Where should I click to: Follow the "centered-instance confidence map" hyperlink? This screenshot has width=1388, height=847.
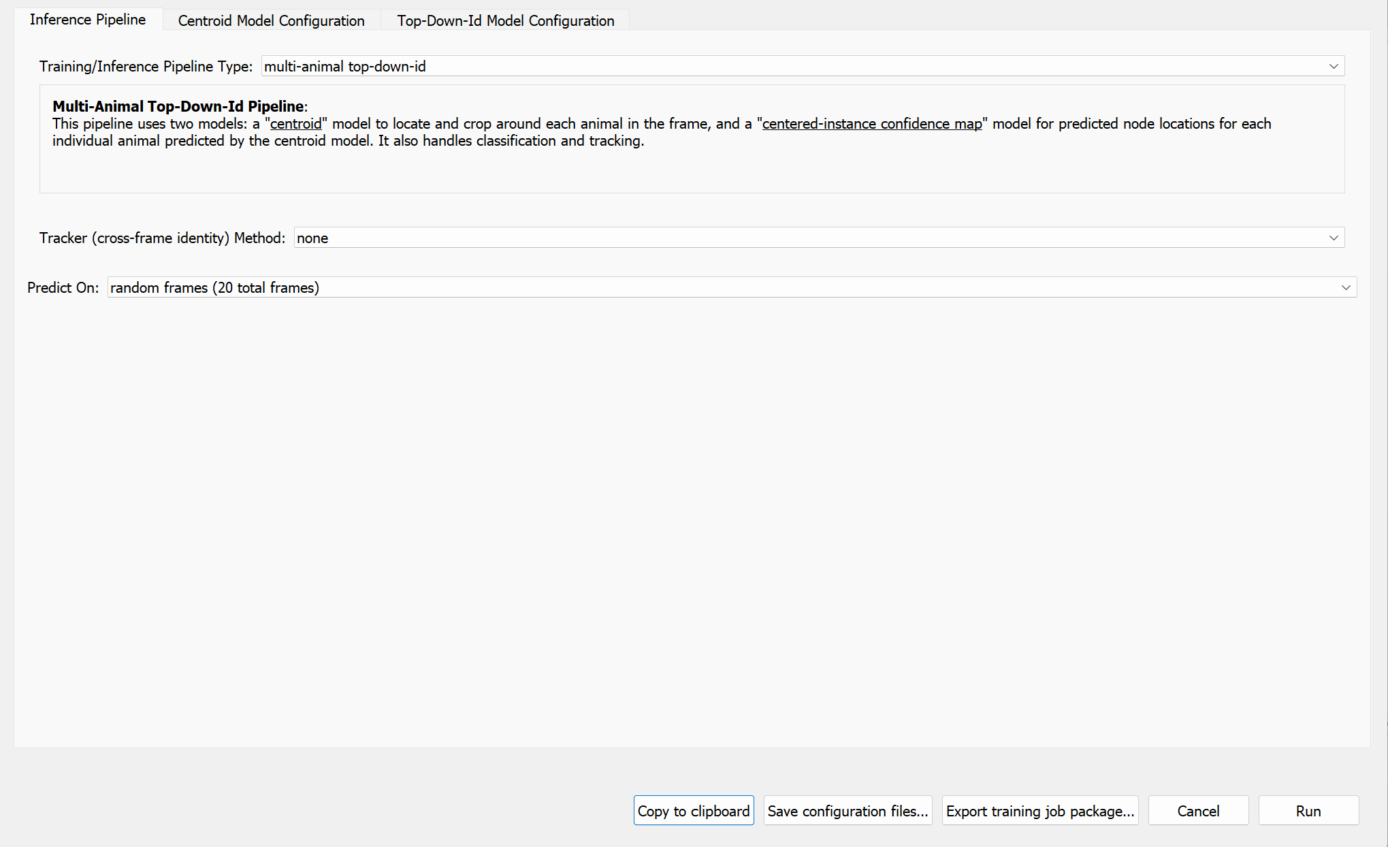tap(871, 124)
